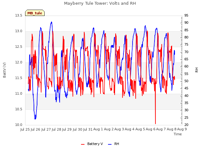Click the blue RH legend swatch
The image size is (201, 150).
pyautogui.click(x=110, y=144)
